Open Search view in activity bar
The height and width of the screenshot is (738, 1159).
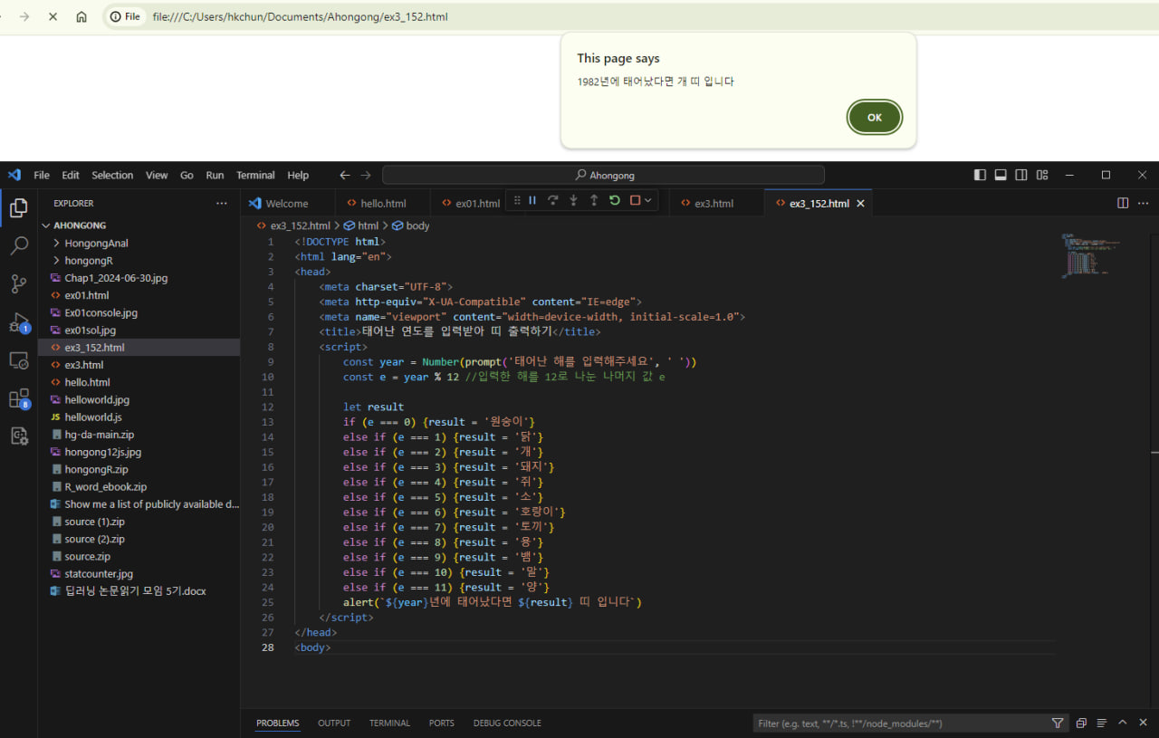(x=18, y=245)
